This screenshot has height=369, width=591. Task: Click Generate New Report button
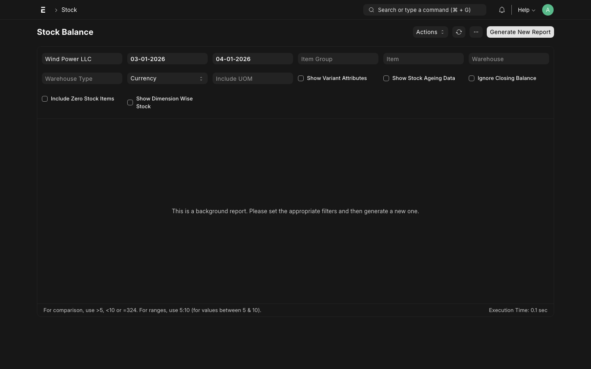coord(520,32)
